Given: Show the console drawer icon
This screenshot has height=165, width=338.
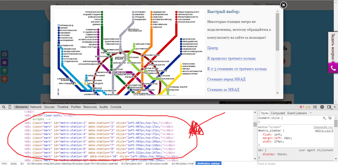Looking at the screenshot, I should point(315,107).
